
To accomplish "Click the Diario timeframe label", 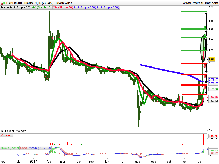I will click(x=28, y=3).
